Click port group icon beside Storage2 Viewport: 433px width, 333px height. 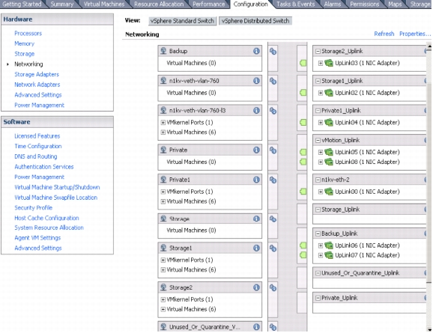point(163,287)
